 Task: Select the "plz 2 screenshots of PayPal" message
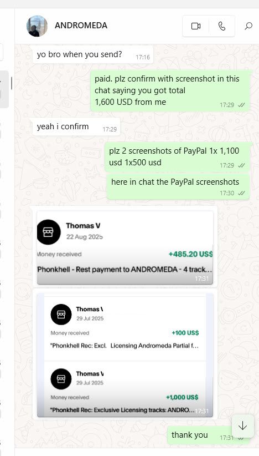tap(177, 157)
